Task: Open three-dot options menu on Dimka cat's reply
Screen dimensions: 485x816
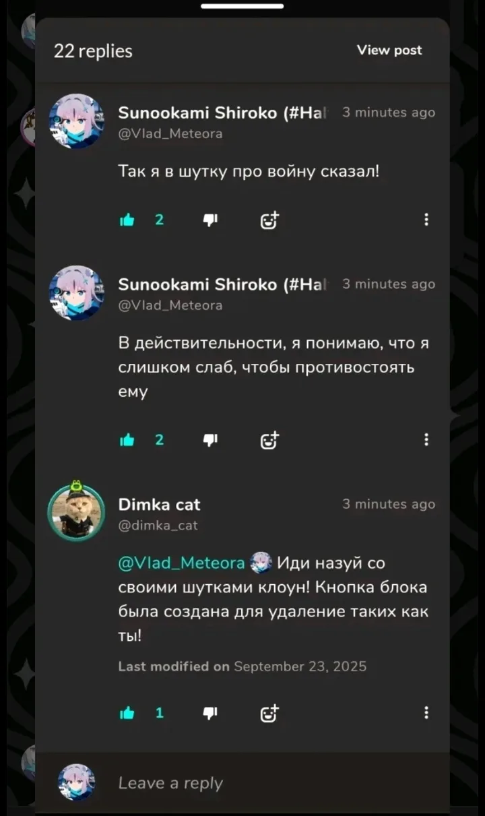Action: (426, 713)
